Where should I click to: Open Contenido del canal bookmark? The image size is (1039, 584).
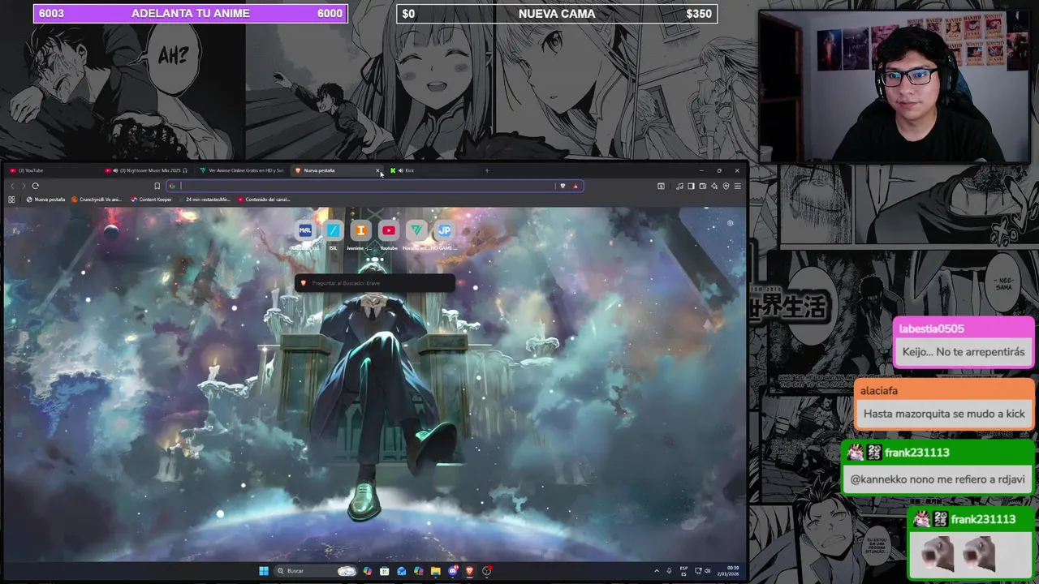point(264,200)
